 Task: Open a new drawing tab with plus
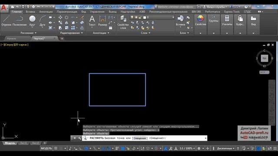[x=62, y=39]
